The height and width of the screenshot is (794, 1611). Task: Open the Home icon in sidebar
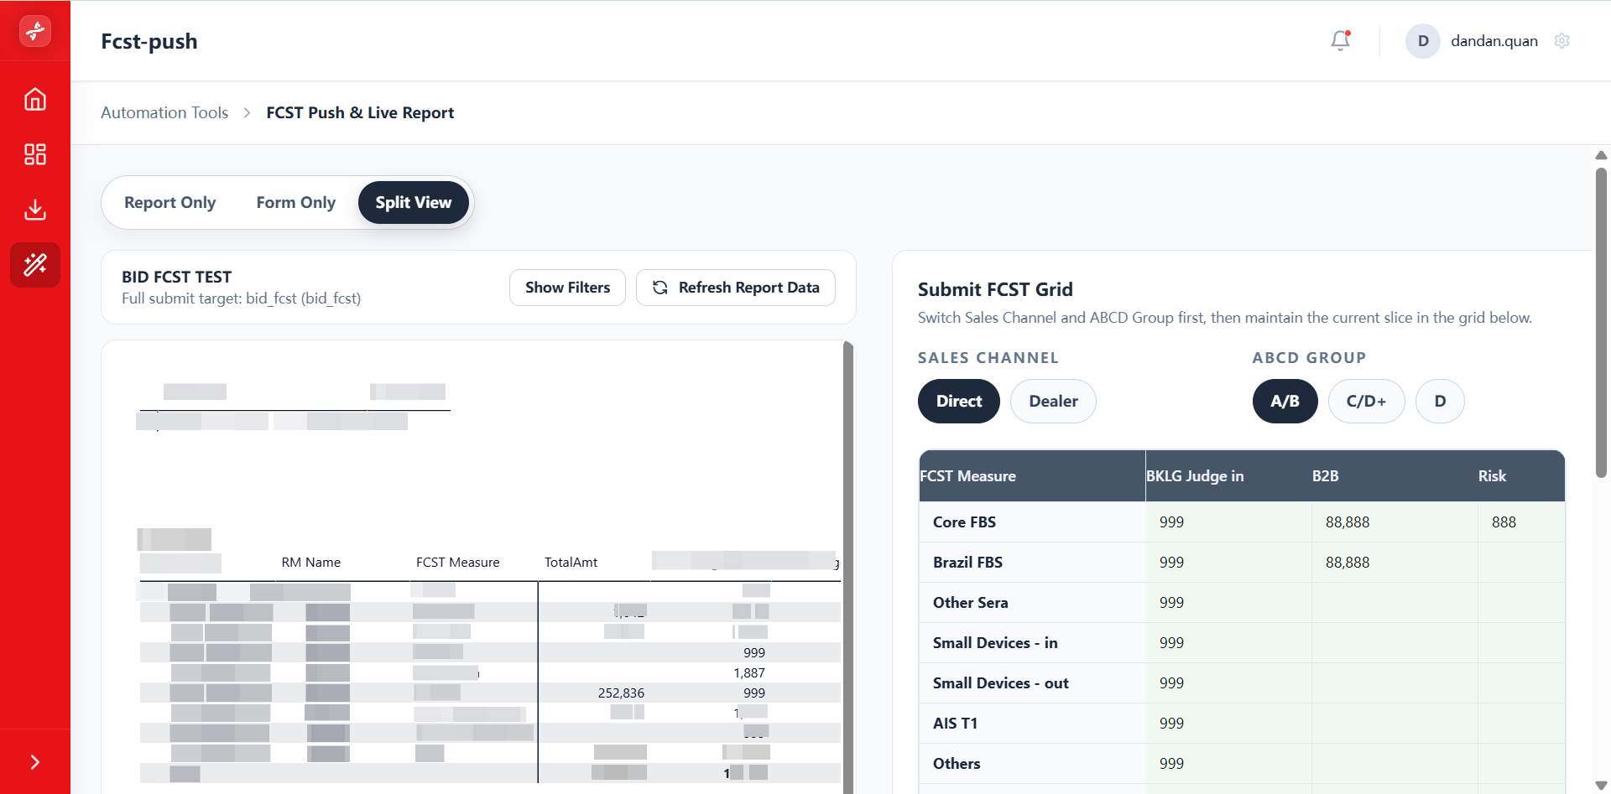coord(35,99)
